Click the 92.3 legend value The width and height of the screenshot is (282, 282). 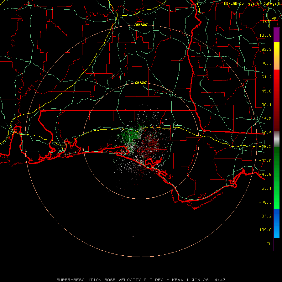click(x=267, y=49)
